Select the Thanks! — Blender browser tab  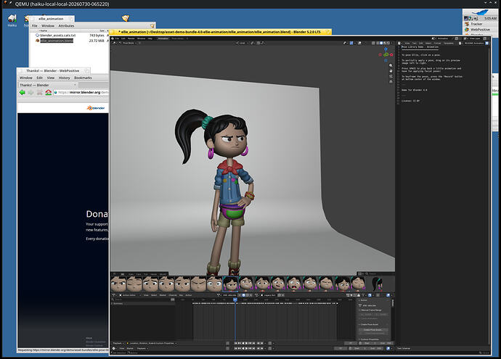click(48, 85)
